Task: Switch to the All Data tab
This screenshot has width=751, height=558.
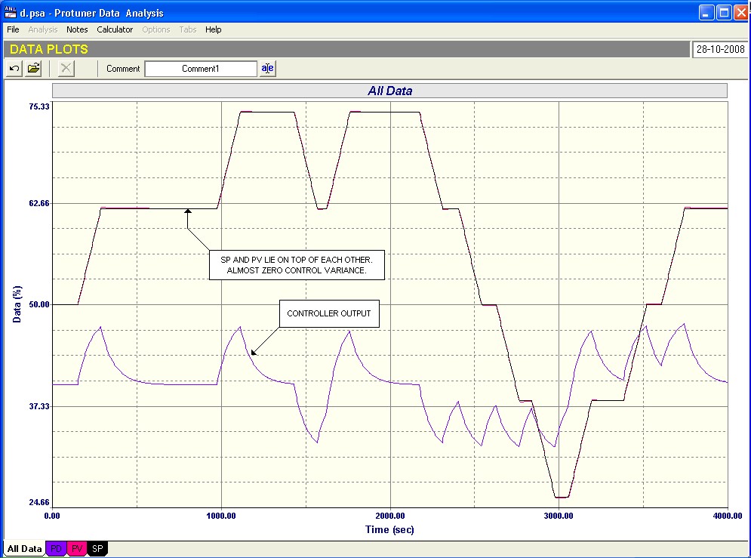Action: tap(24, 549)
